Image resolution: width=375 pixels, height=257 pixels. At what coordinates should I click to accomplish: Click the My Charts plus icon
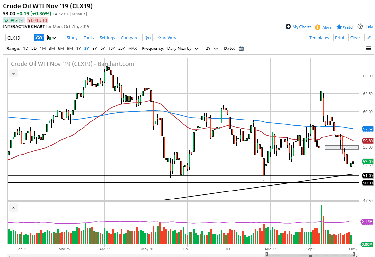[x=289, y=27]
